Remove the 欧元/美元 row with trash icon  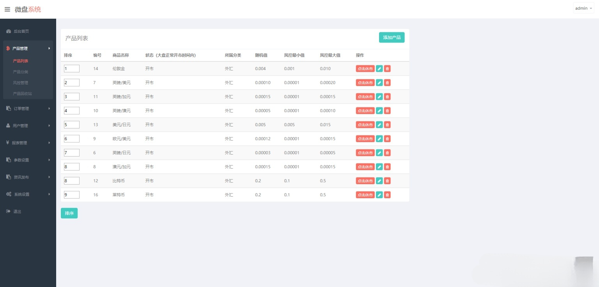pos(387,139)
